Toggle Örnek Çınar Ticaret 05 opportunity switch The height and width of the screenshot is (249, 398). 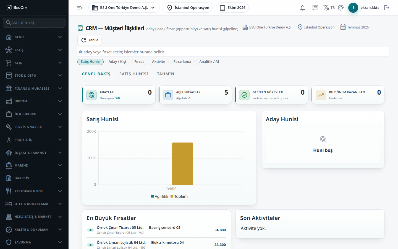pos(90,230)
